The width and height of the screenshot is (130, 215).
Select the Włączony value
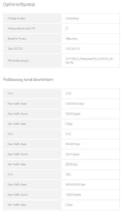[71, 39]
